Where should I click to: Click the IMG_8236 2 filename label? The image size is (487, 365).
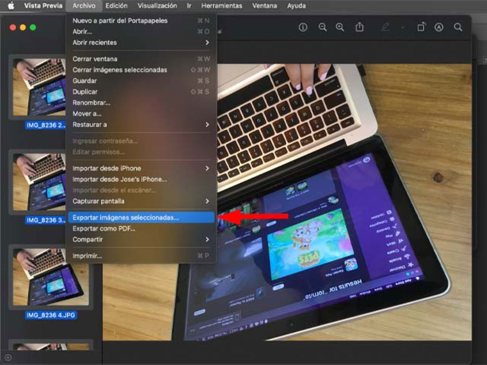pos(45,125)
